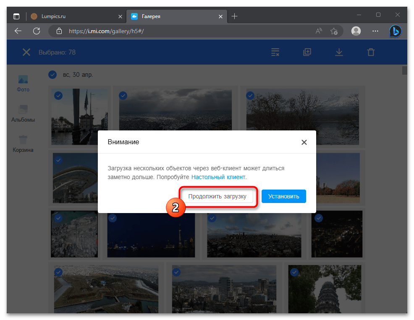This screenshot has width=414, height=320.
Task: Add page to favorites star icon
Action: click(334, 31)
